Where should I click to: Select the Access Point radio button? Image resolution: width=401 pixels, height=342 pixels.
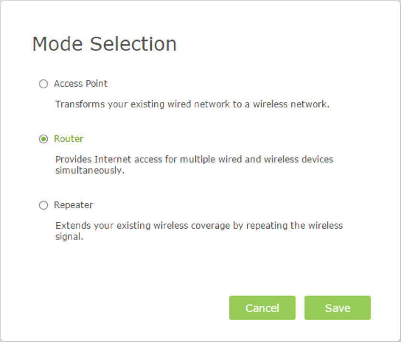pos(43,84)
